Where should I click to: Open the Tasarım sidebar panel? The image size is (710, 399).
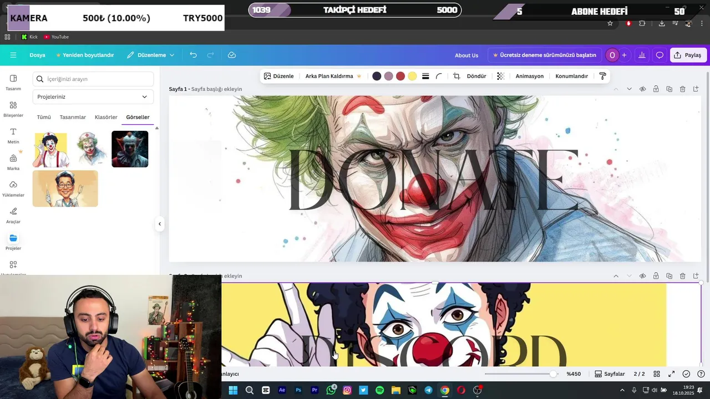point(13,82)
